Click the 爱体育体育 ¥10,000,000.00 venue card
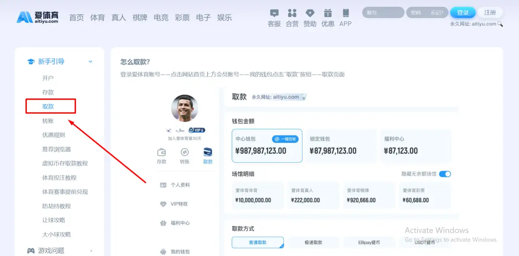Viewport: 519px width, 256px height. 258,196
